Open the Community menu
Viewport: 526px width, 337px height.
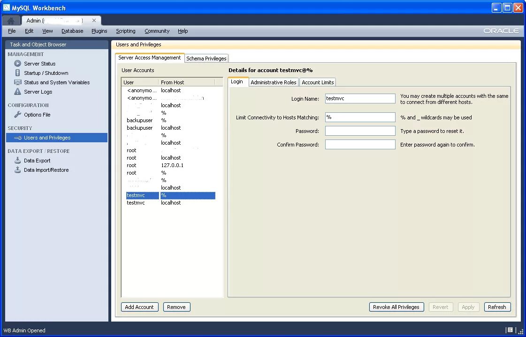pyautogui.click(x=157, y=31)
